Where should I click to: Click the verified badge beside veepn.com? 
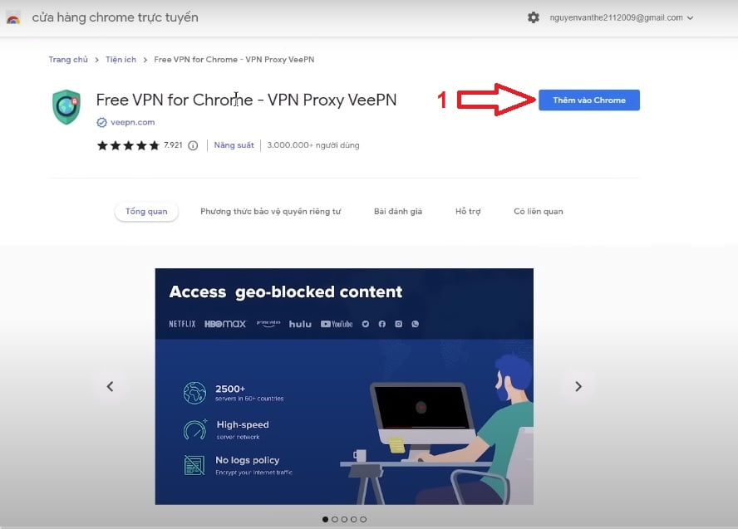coord(101,122)
